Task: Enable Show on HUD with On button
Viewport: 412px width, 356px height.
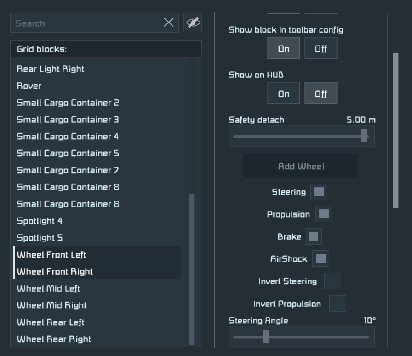Action: point(284,93)
